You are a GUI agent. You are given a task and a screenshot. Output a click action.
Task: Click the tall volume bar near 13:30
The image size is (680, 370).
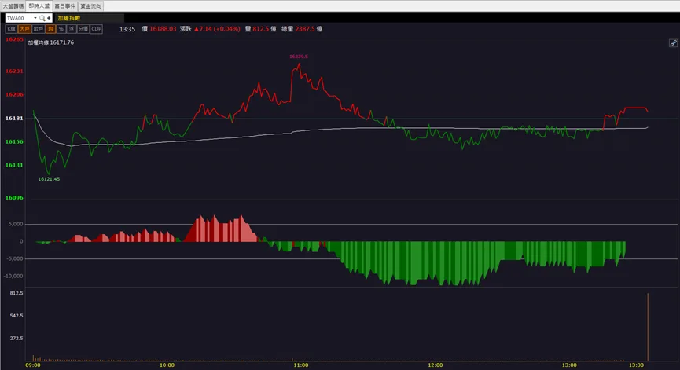coord(648,327)
